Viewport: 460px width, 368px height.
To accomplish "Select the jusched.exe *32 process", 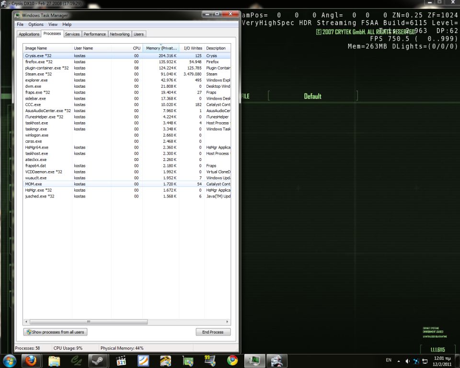I will [126, 196].
